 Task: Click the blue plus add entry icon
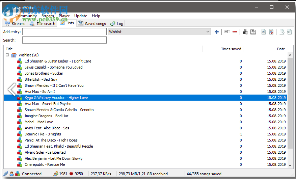[217, 32]
